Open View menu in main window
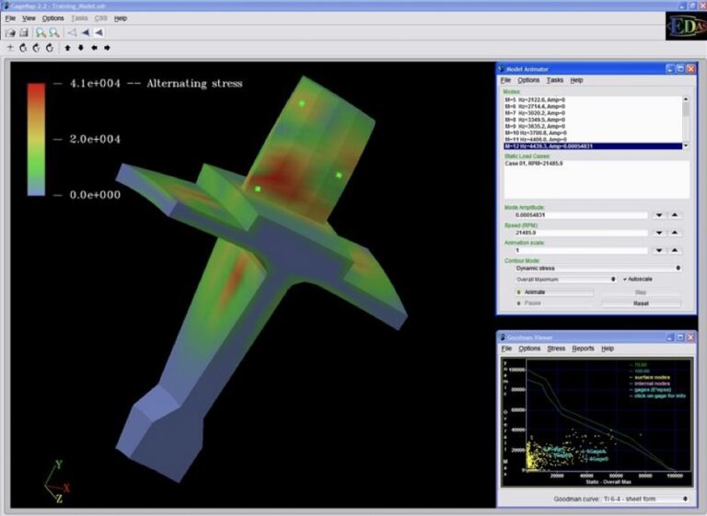 click(x=29, y=18)
